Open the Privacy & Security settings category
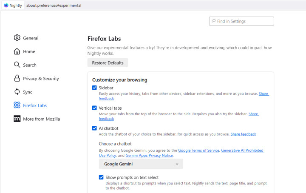This screenshot has width=306, height=193. [41, 79]
